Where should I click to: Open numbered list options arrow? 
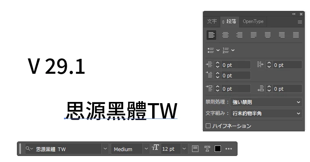tap(233, 50)
